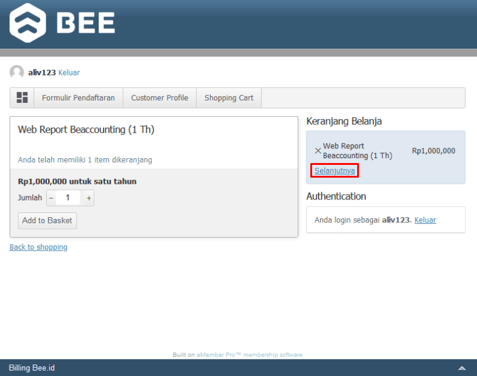This screenshot has height=376, width=477.
Task: Click the Selanjutnya link in cart
Action: (335, 170)
